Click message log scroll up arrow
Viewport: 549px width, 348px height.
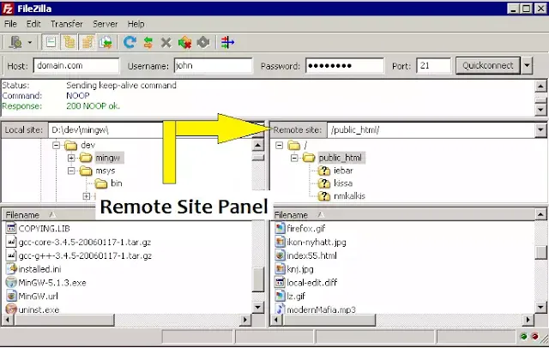coord(540,86)
